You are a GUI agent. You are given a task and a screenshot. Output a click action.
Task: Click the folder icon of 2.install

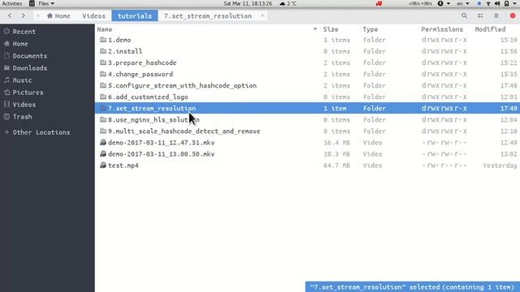pyautogui.click(x=103, y=51)
